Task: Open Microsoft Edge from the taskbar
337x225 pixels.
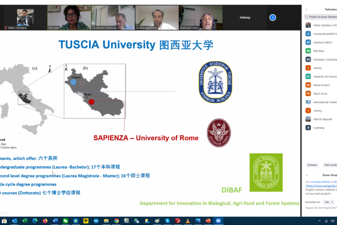Action: (35, 221)
